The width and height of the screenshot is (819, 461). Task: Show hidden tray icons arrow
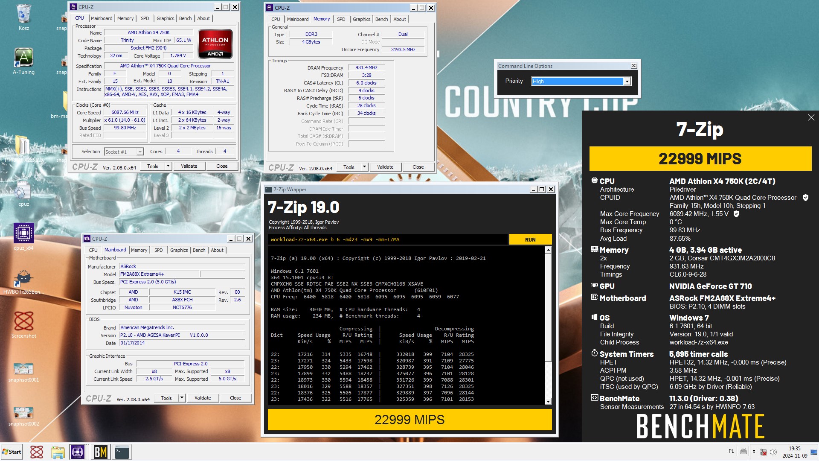[x=754, y=452]
